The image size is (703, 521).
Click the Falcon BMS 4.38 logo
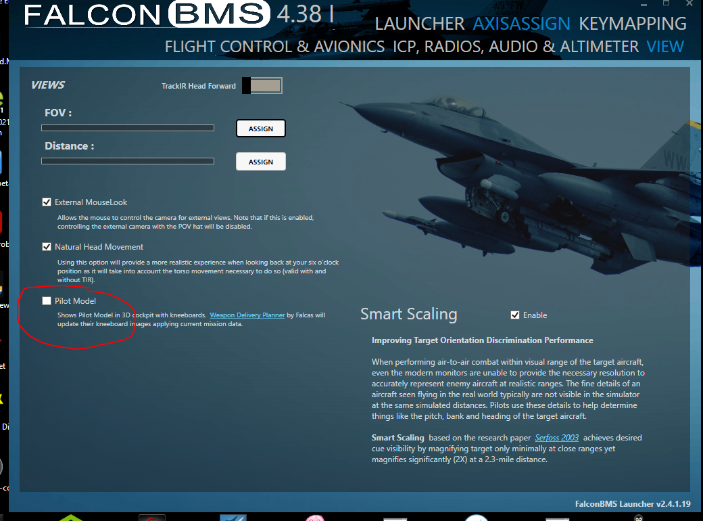click(x=179, y=14)
